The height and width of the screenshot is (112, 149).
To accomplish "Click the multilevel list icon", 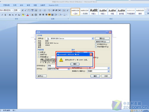I will pyautogui.click(x=49, y=10).
